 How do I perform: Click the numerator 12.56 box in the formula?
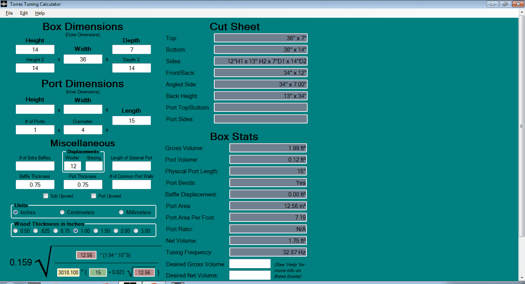pos(86,255)
